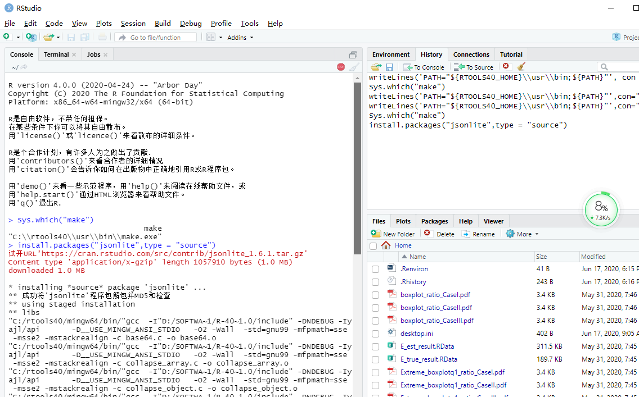Screen dimensions: 639x397
Task: Switch to the Viewer tab
Action: [493, 221]
